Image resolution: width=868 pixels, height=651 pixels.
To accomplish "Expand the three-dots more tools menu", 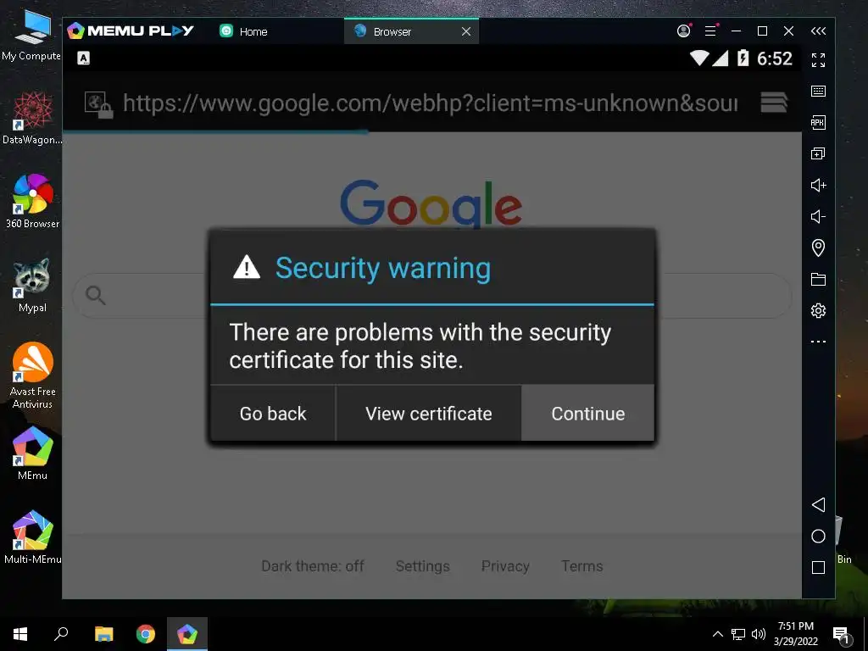I will [818, 342].
